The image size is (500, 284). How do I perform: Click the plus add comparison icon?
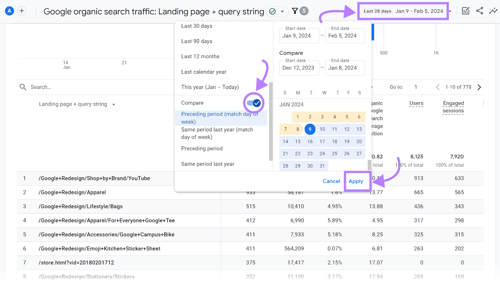point(22,11)
